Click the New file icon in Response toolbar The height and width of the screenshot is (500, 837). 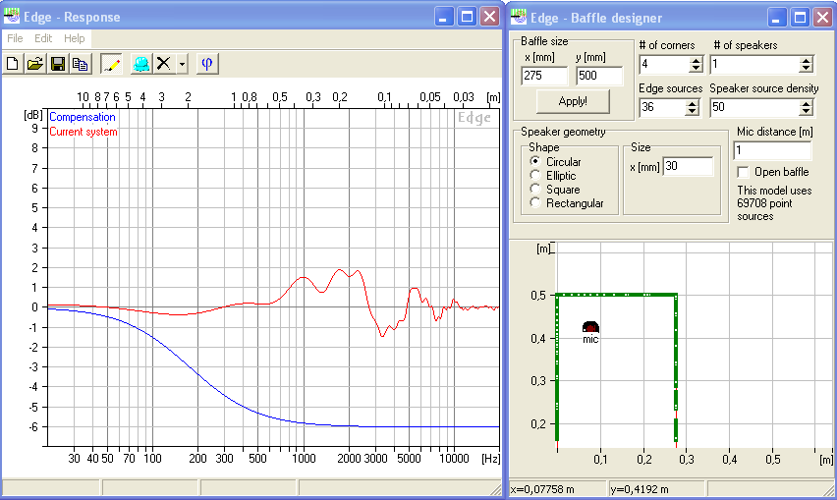click(x=12, y=64)
